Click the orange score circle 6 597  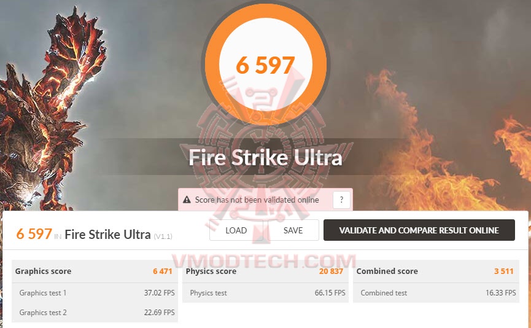coord(265,64)
